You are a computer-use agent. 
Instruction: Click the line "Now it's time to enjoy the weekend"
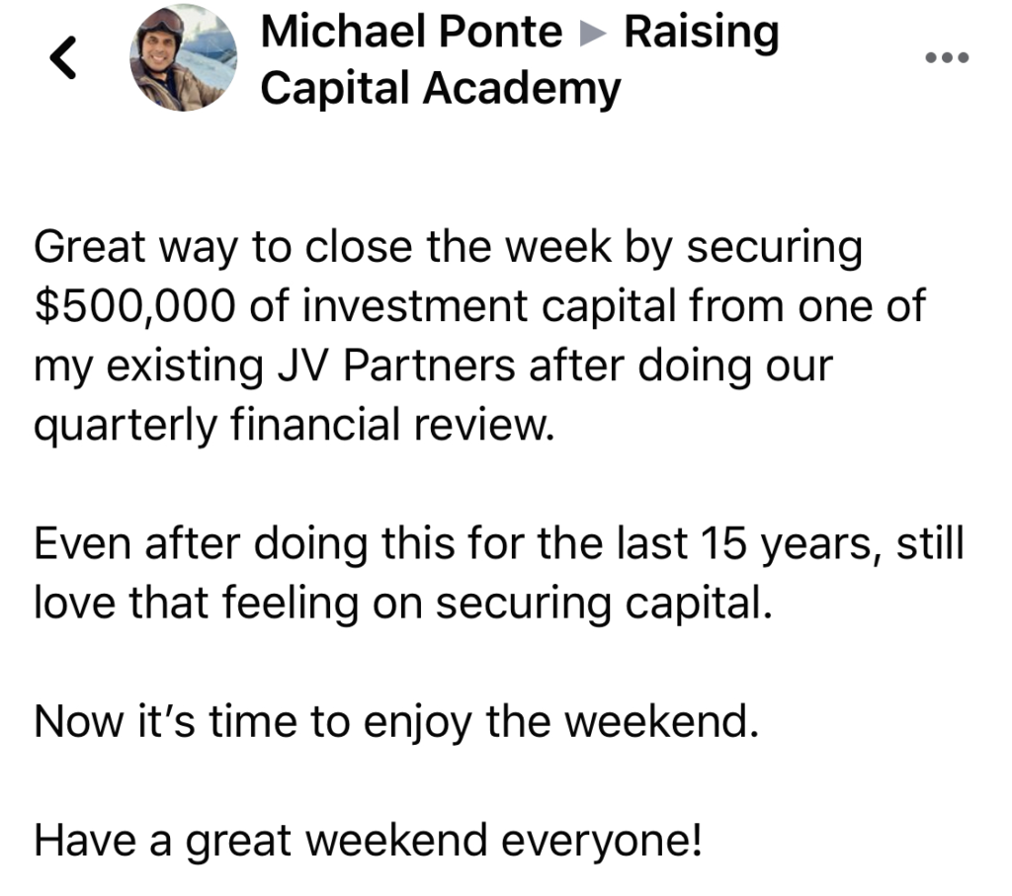396,721
